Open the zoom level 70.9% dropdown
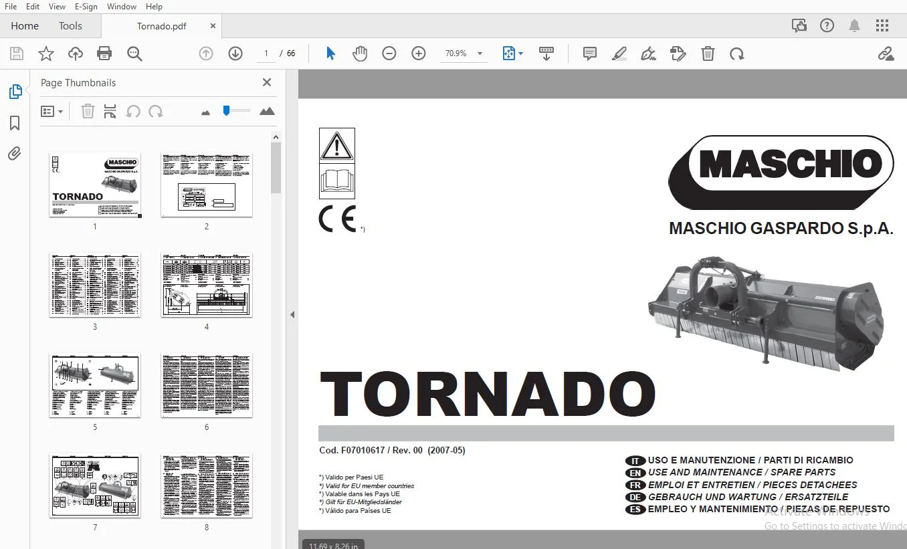The width and height of the screenshot is (907, 549). tap(464, 53)
